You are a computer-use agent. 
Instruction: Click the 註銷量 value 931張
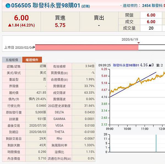click(42, 119)
